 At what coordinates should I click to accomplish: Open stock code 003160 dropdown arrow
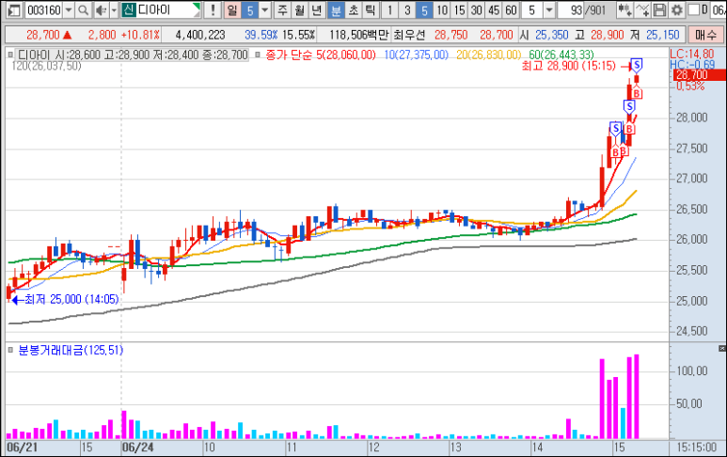(69, 9)
